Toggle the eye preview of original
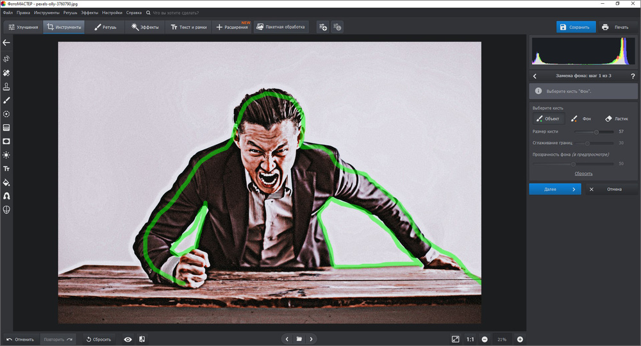641x346 pixels. (x=128, y=339)
